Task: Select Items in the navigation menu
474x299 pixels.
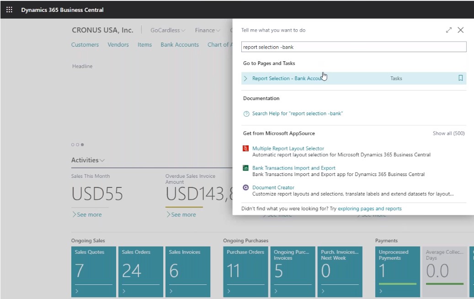Action: coord(144,44)
